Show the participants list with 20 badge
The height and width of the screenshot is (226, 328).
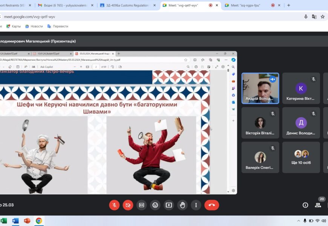pos(318,205)
